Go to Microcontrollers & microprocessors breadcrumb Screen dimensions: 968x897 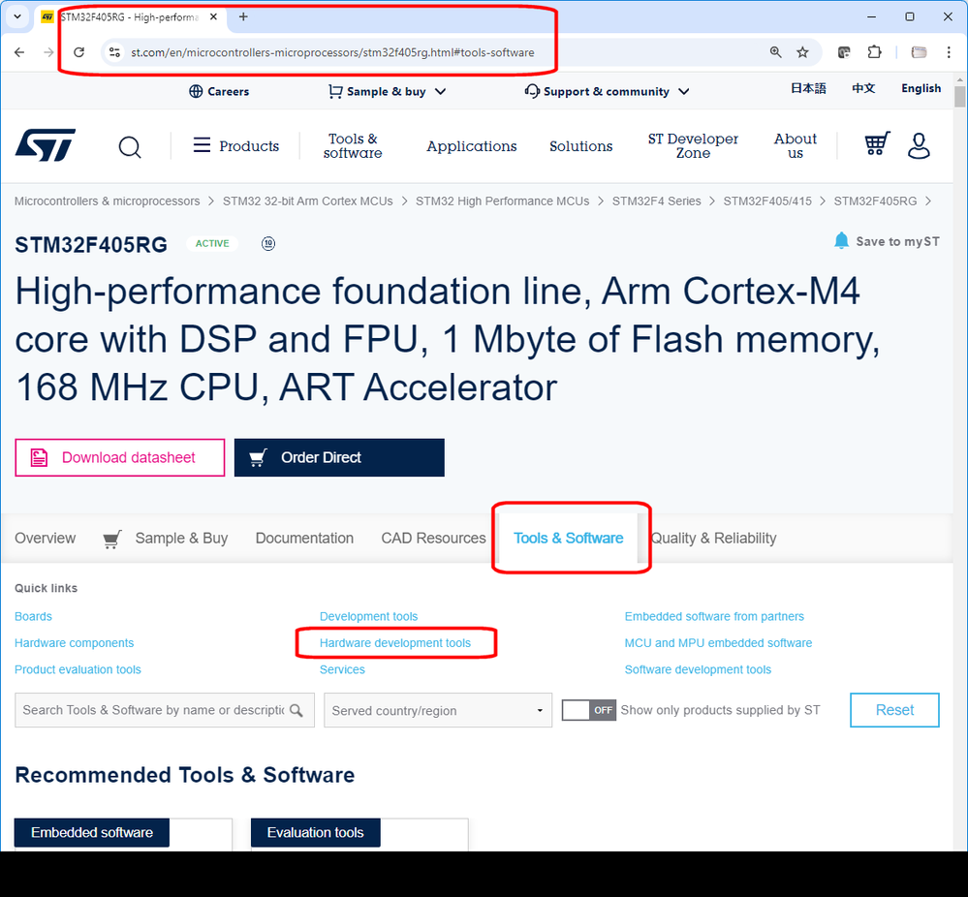click(107, 201)
